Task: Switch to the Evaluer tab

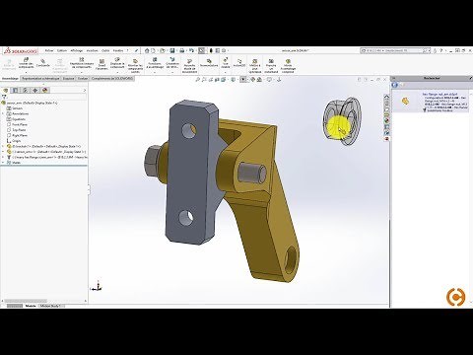Action: coord(83,79)
